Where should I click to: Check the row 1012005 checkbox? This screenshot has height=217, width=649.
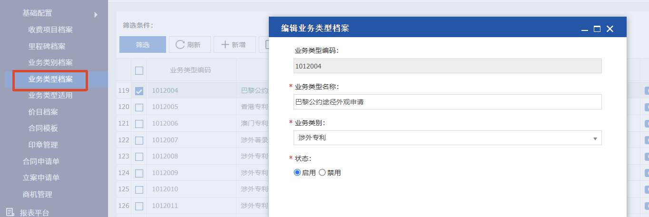139,107
